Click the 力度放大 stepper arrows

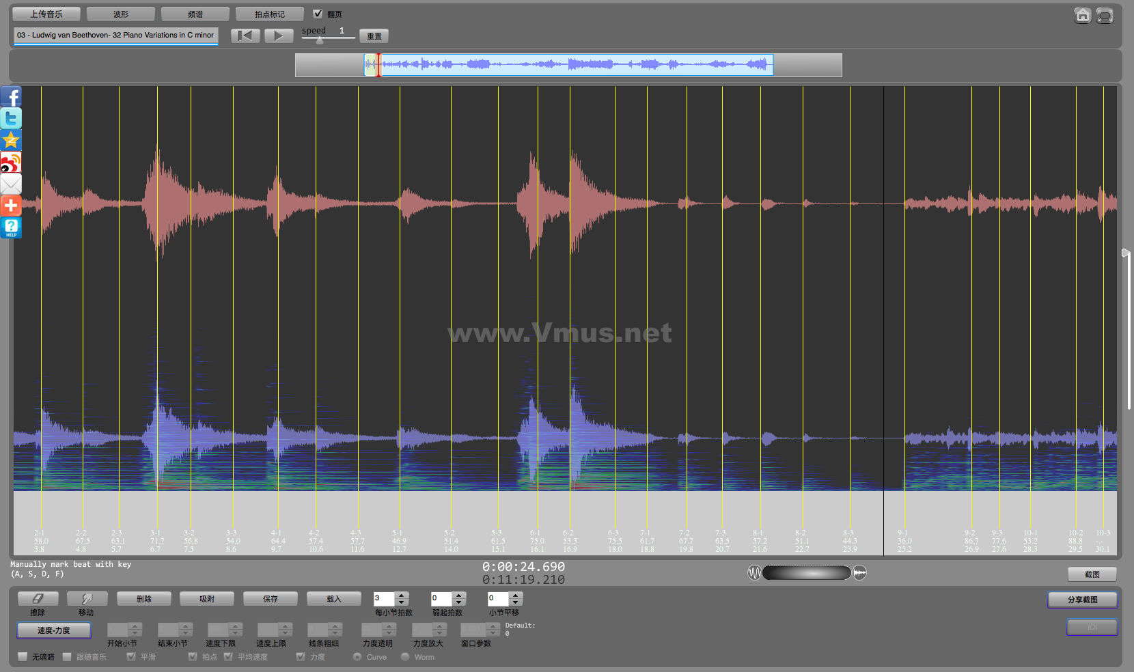tap(440, 630)
